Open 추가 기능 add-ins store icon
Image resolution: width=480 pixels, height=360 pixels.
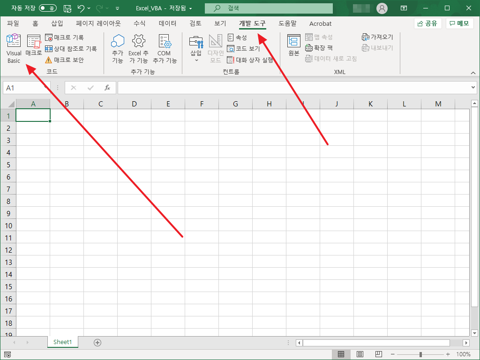pos(118,48)
